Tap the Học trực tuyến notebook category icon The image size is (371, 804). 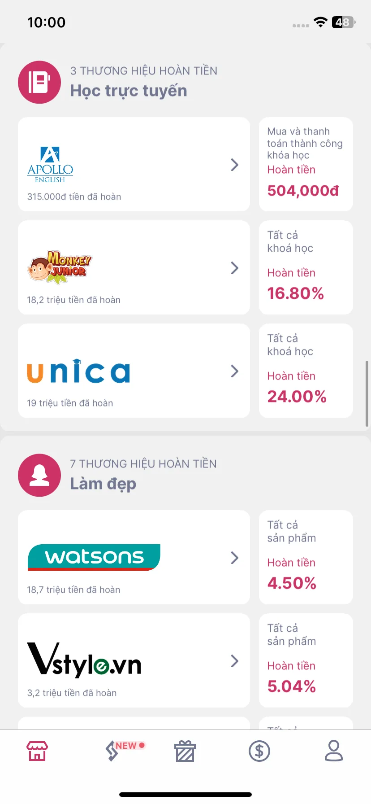(x=39, y=82)
